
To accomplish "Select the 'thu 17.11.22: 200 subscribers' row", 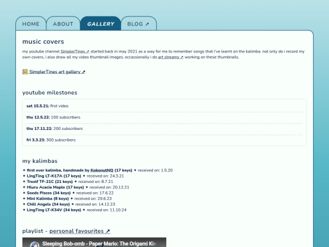I will point(164,129).
